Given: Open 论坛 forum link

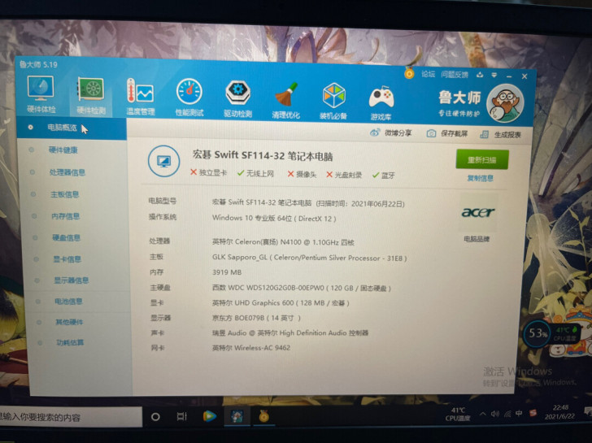Looking at the screenshot, I should tap(428, 74).
